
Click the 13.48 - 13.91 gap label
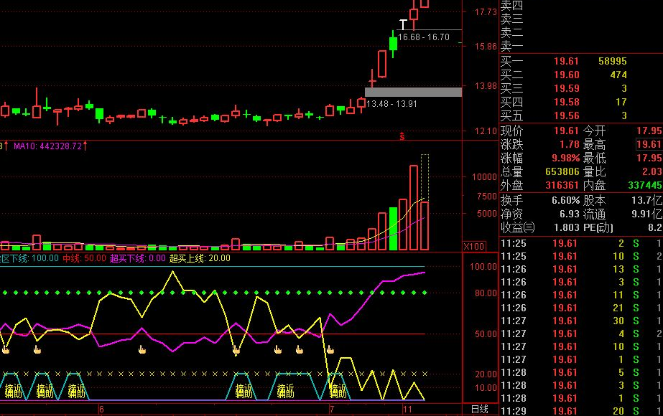tap(391, 103)
